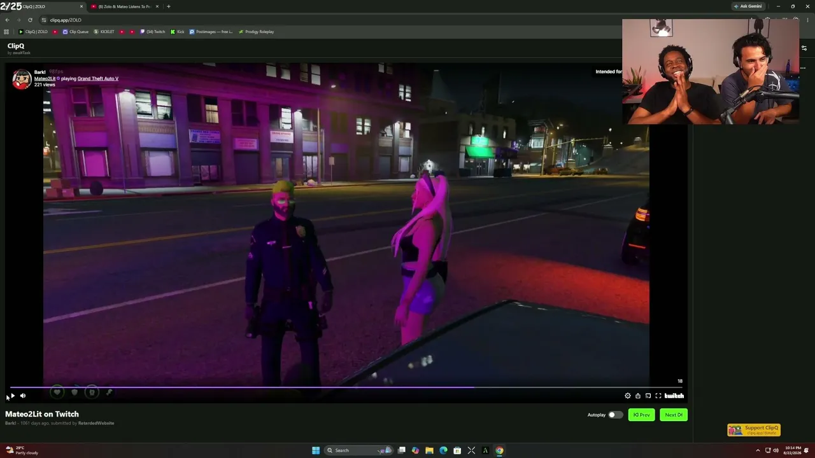Share the clip from the player
This screenshot has height=458, width=815.
638,396
